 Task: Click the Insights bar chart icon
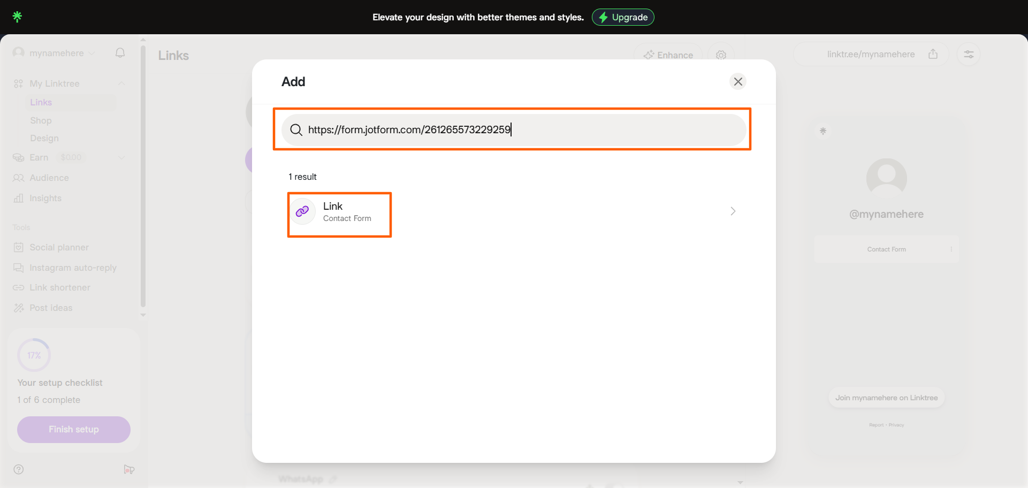(x=19, y=198)
